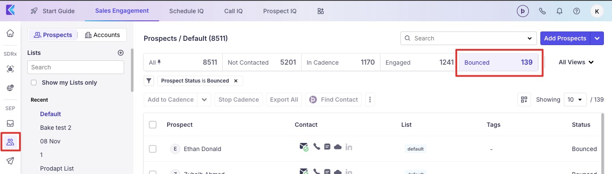Click the Export All button
612x174 pixels.
(284, 100)
